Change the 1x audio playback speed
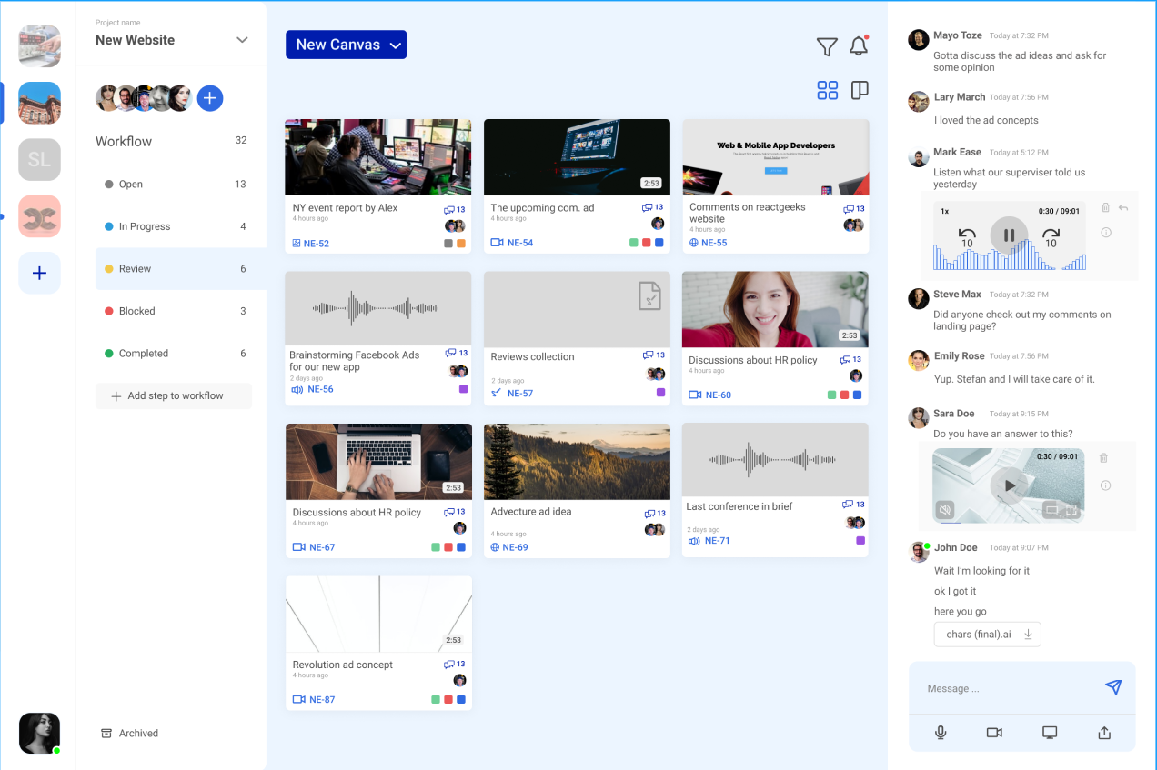The height and width of the screenshot is (770, 1157). click(945, 211)
